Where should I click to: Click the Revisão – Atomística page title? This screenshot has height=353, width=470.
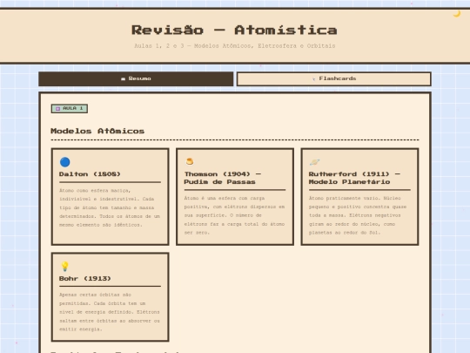(x=234, y=30)
